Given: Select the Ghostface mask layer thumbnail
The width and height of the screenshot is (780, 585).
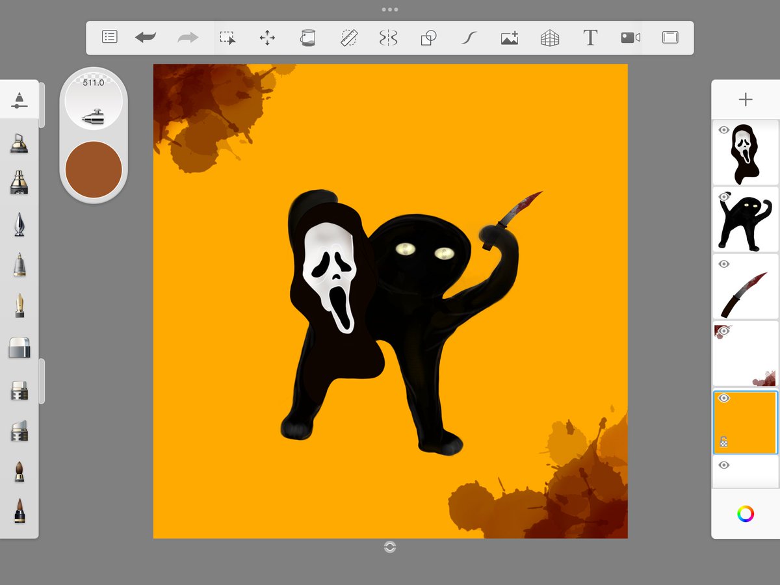Looking at the screenshot, I should coord(746,153).
